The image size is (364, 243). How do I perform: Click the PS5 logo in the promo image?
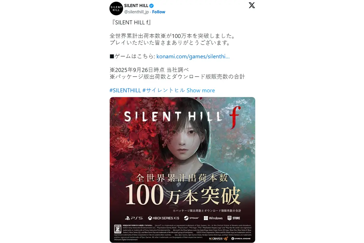(133, 218)
